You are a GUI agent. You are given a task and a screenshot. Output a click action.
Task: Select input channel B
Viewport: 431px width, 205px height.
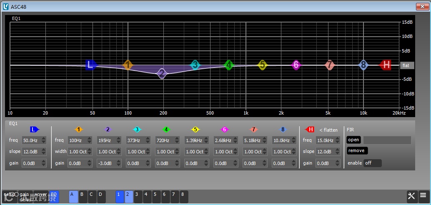point(83,197)
